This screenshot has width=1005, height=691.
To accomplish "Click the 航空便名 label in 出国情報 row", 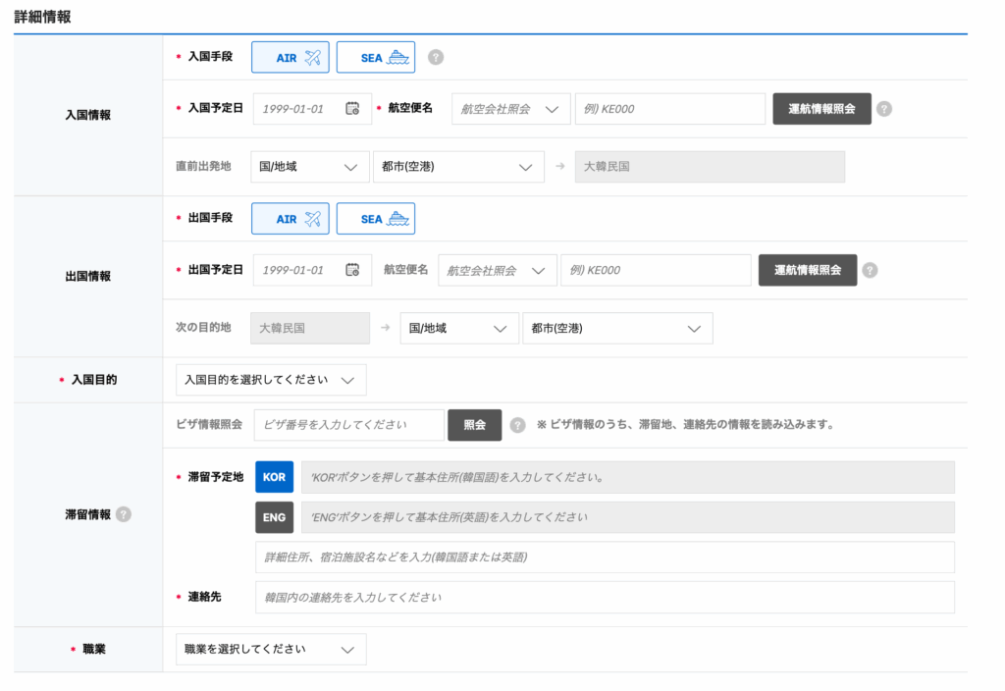I will tap(405, 269).
